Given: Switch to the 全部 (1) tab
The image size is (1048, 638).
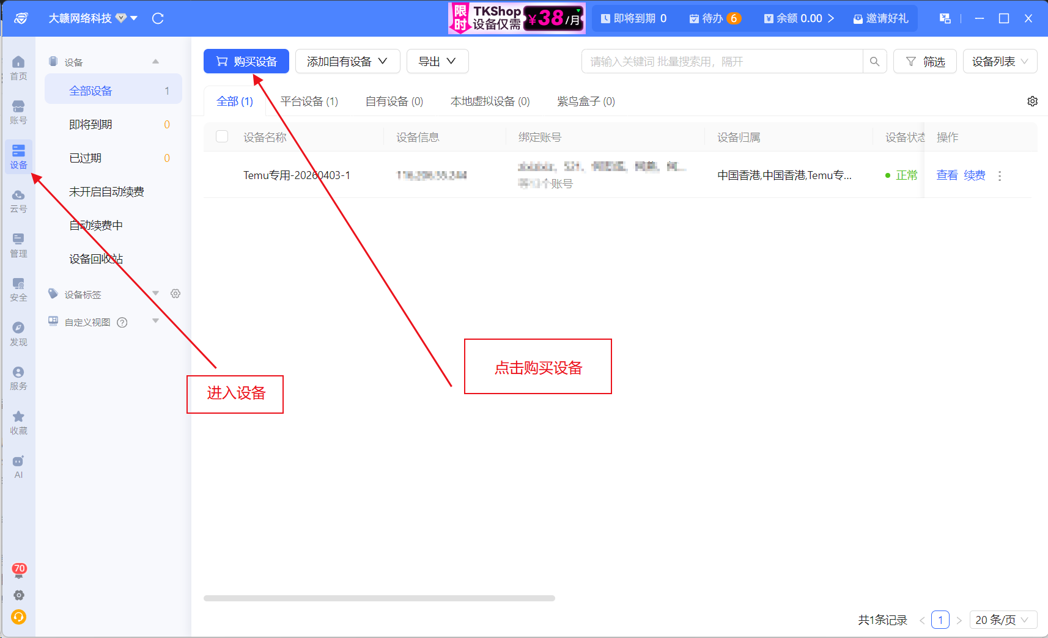Looking at the screenshot, I should click(235, 101).
